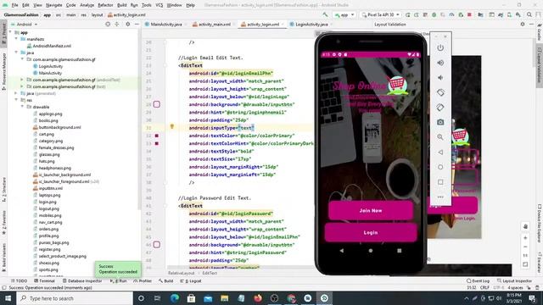Expand the java (generated) folder
543x305 pixels.
16,93
